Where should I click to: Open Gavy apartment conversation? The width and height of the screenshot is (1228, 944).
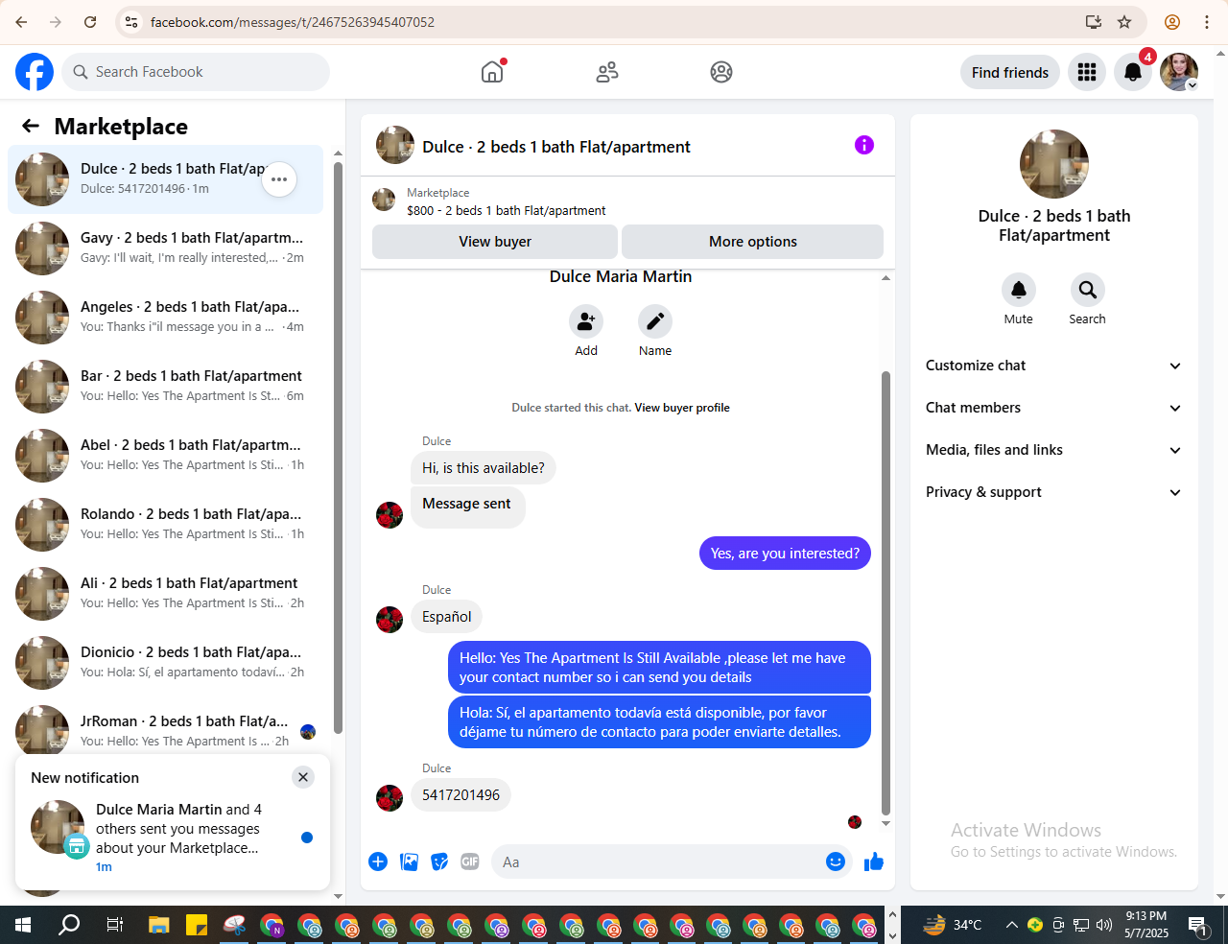(165, 248)
